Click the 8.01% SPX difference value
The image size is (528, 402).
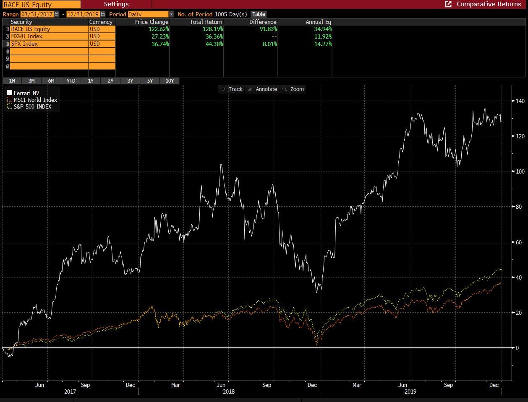click(x=269, y=44)
